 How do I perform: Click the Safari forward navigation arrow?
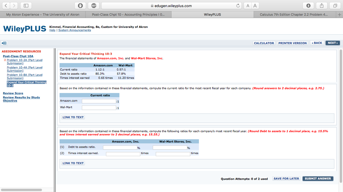coord(15,6)
